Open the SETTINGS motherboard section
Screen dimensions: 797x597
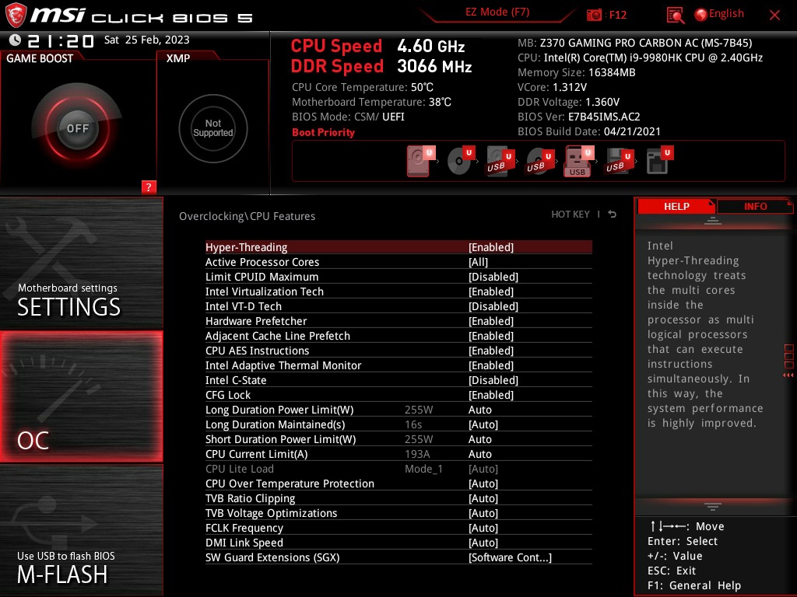pyautogui.click(x=81, y=263)
